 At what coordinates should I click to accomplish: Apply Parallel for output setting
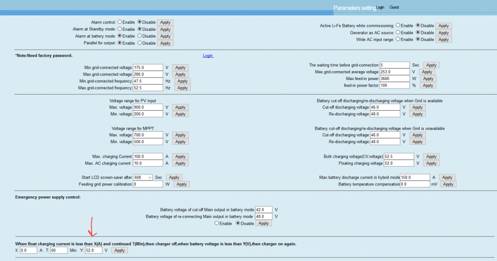165,43
